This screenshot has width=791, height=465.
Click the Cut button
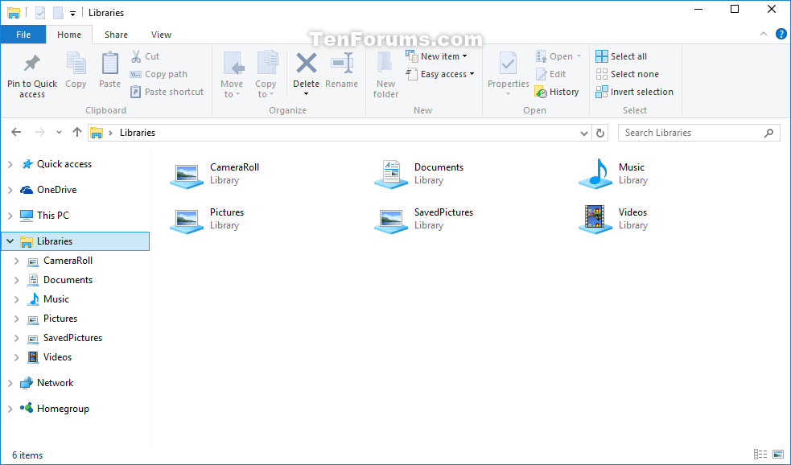point(145,56)
